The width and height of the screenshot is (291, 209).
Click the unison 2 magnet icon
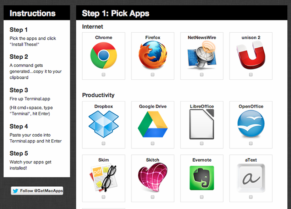point(251,56)
